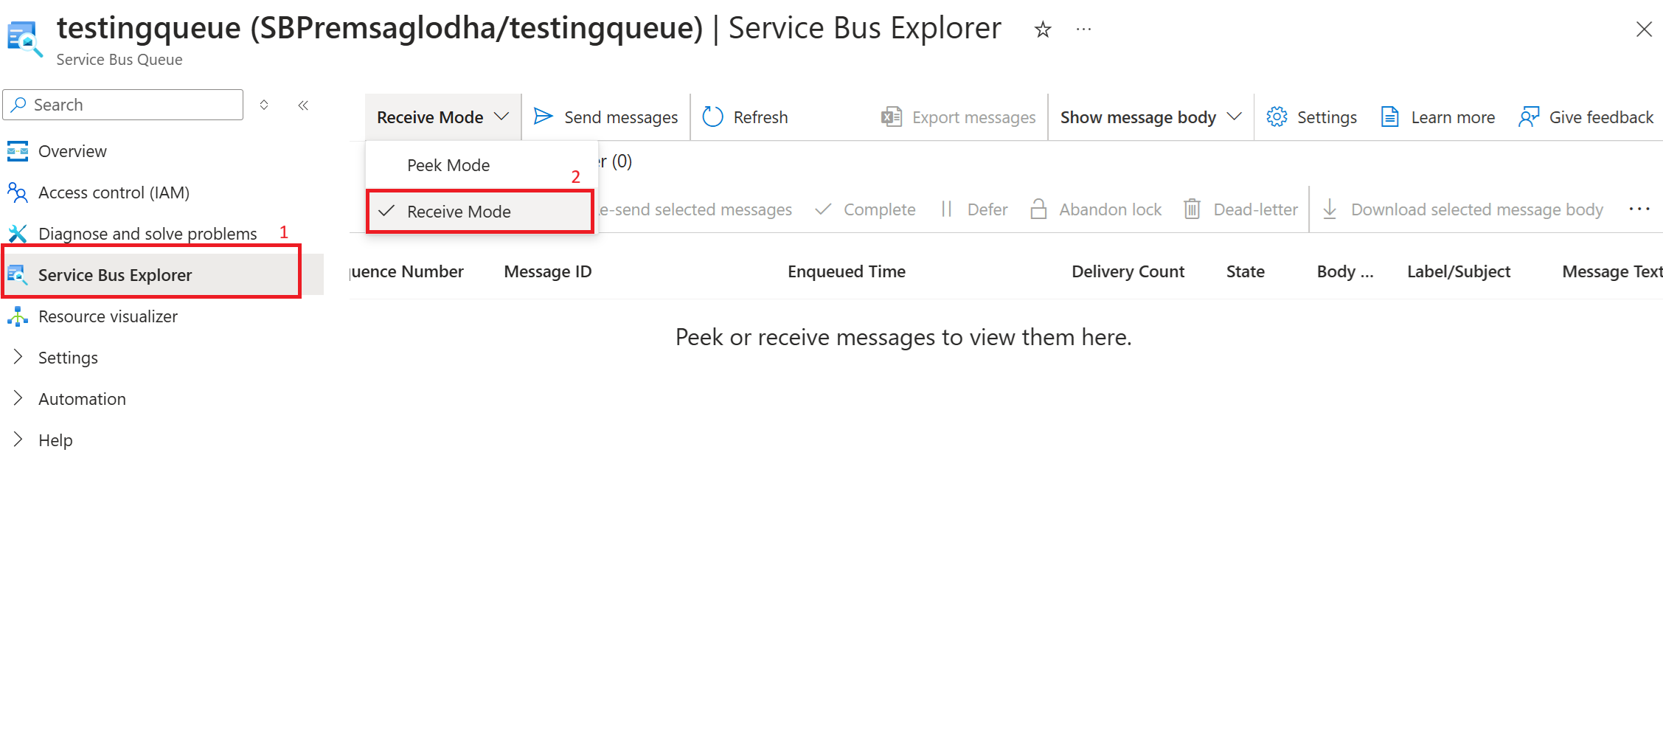Click the Label/Subject column header
This screenshot has width=1663, height=736.
pos(1459,271)
